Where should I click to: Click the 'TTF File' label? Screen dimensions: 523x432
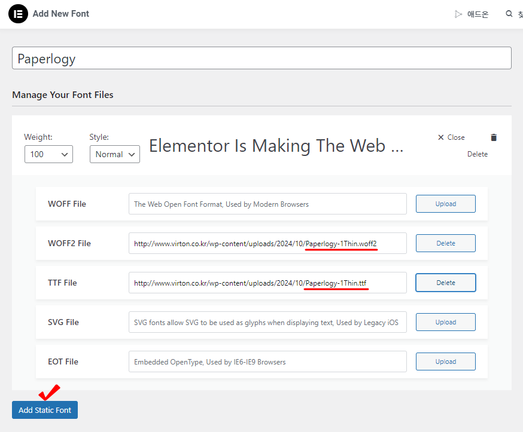[x=62, y=283]
